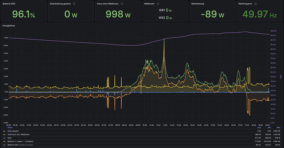Toggle Solar gesamt series in legend
This screenshot has height=148, width=284.
[x=13, y=131]
